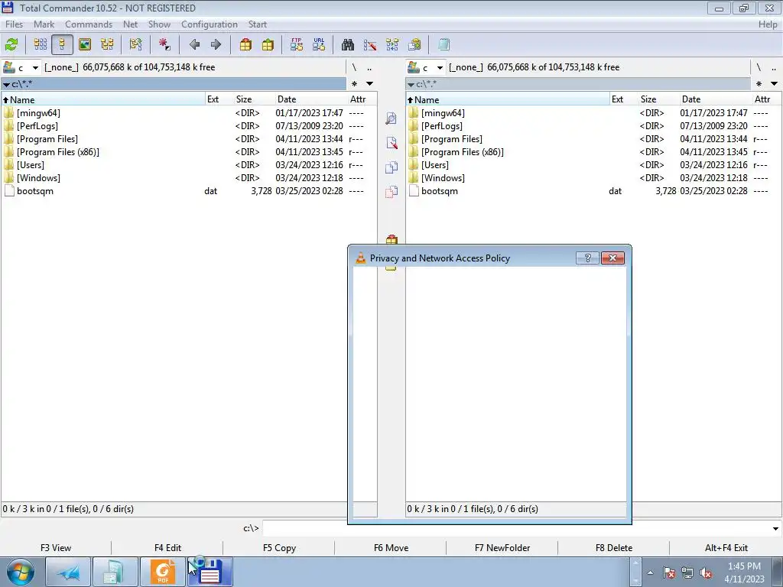The width and height of the screenshot is (783, 587).
Task: Click the unpack files toolbar icon
Action: tap(268, 45)
